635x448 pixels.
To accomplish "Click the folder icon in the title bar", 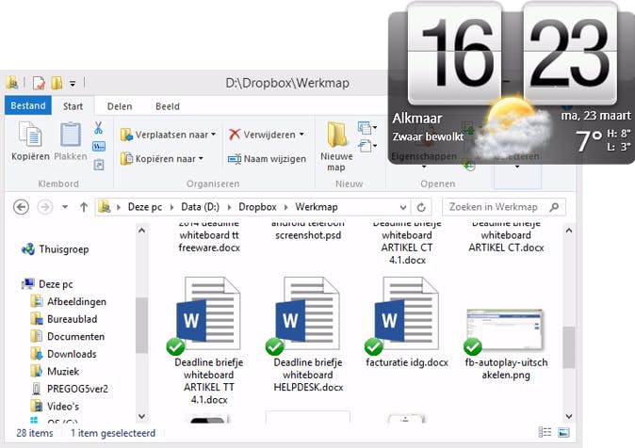I will pos(12,83).
